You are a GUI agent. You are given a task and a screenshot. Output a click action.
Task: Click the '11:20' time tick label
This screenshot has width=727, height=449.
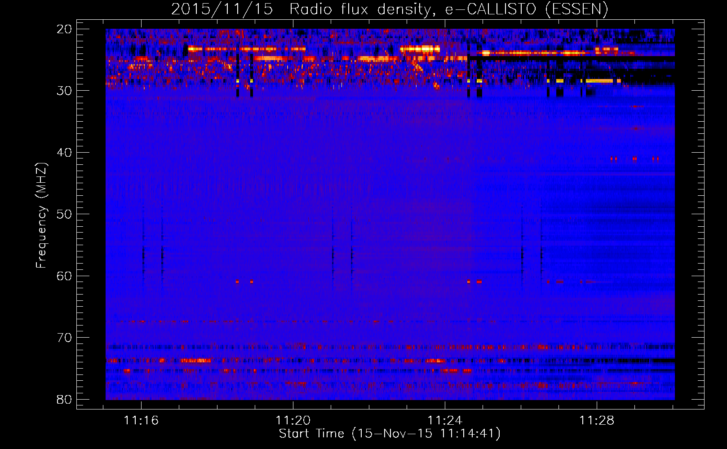coord(293,421)
